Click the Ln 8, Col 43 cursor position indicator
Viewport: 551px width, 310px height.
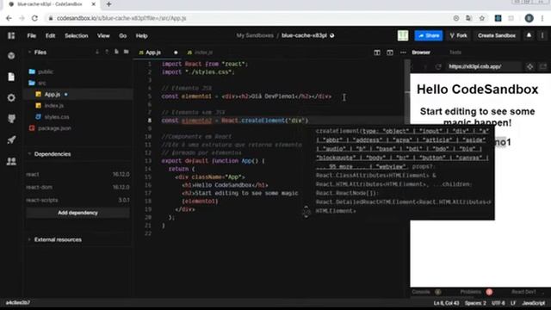446,303
